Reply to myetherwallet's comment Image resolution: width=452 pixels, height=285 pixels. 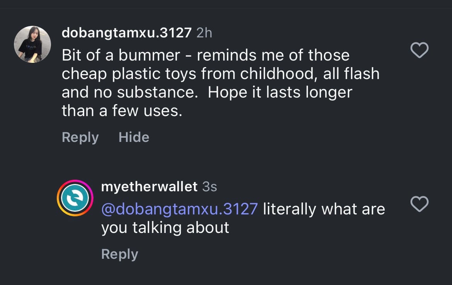pos(120,255)
